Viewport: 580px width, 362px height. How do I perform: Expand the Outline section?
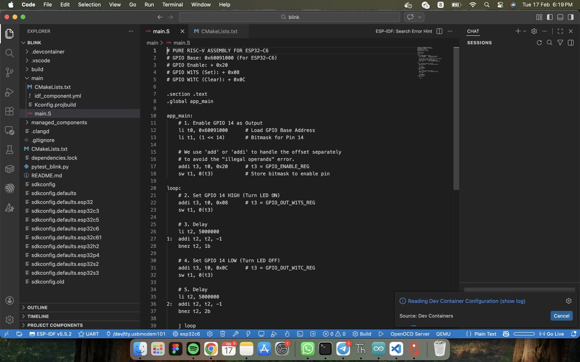point(80,307)
